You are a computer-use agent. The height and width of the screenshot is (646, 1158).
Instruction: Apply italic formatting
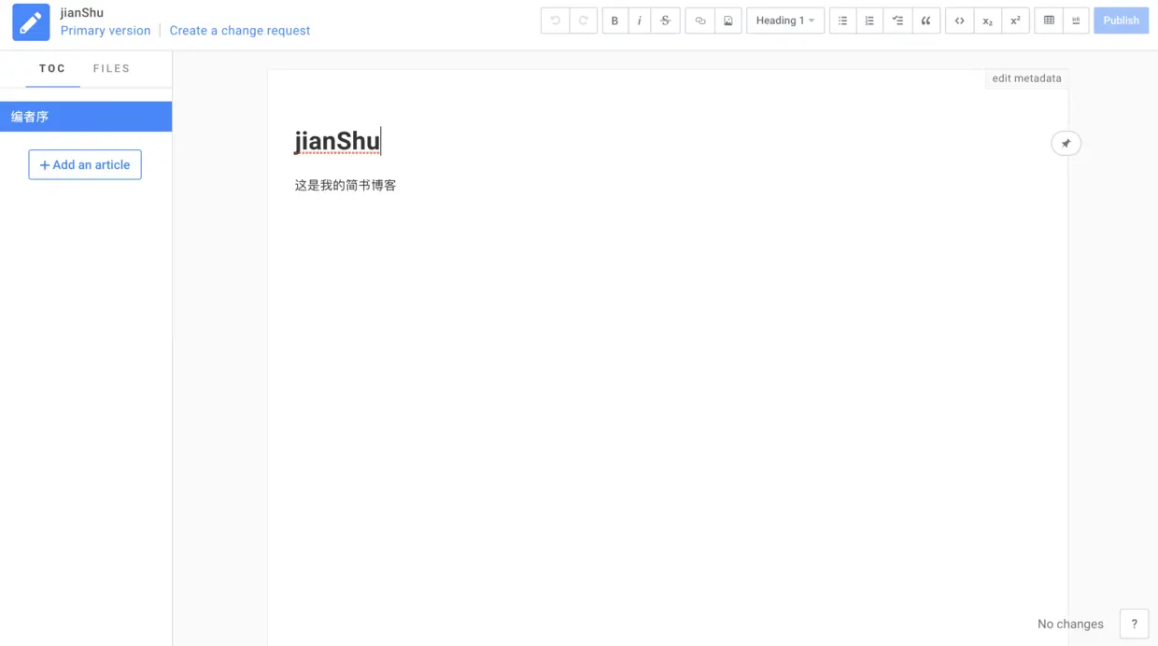click(640, 21)
